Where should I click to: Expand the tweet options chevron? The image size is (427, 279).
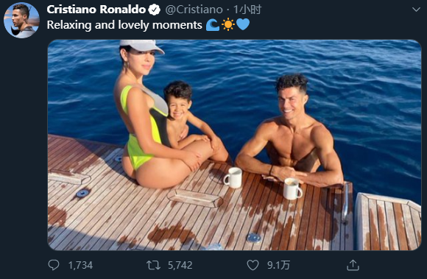(x=416, y=10)
